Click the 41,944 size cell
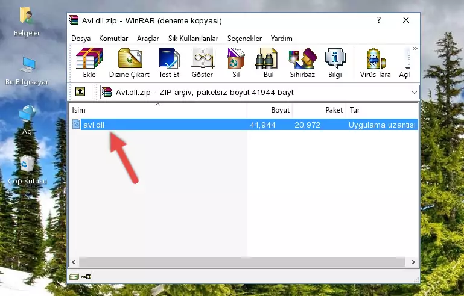The width and height of the screenshot is (464, 296). (262, 125)
